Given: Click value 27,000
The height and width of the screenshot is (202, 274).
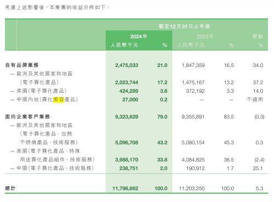Looking at the screenshot, I should (130, 100).
